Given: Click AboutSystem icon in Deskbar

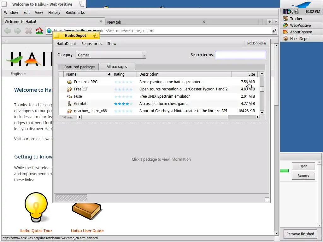Looking at the screenshot, I should [x=285, y=32].
